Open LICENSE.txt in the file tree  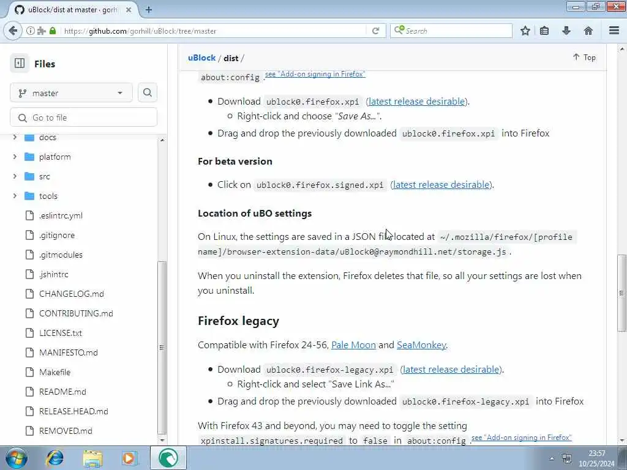[x=61, y=333]
